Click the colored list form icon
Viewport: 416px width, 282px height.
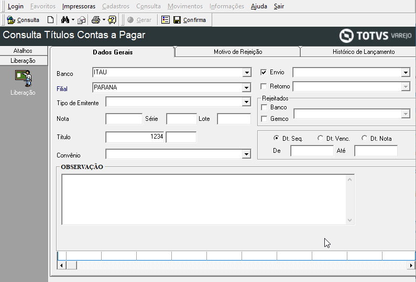point(166,20)
